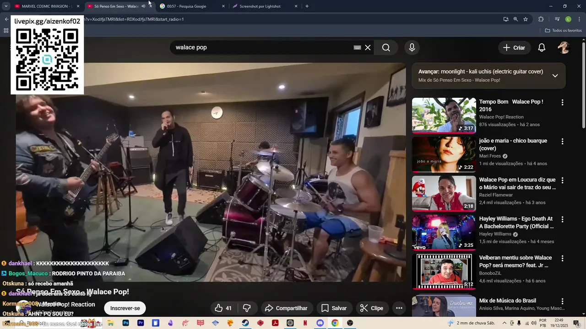Viewport: 586px width, 329px height.
Task: Dislike the video with thumbs down
Action: (x=246, y=308)
